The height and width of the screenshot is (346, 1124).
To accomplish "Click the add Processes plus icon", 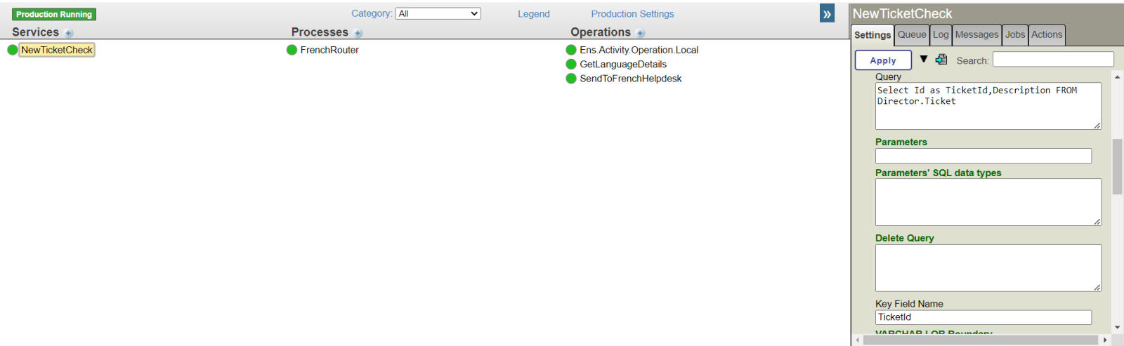I will [358, 33].
